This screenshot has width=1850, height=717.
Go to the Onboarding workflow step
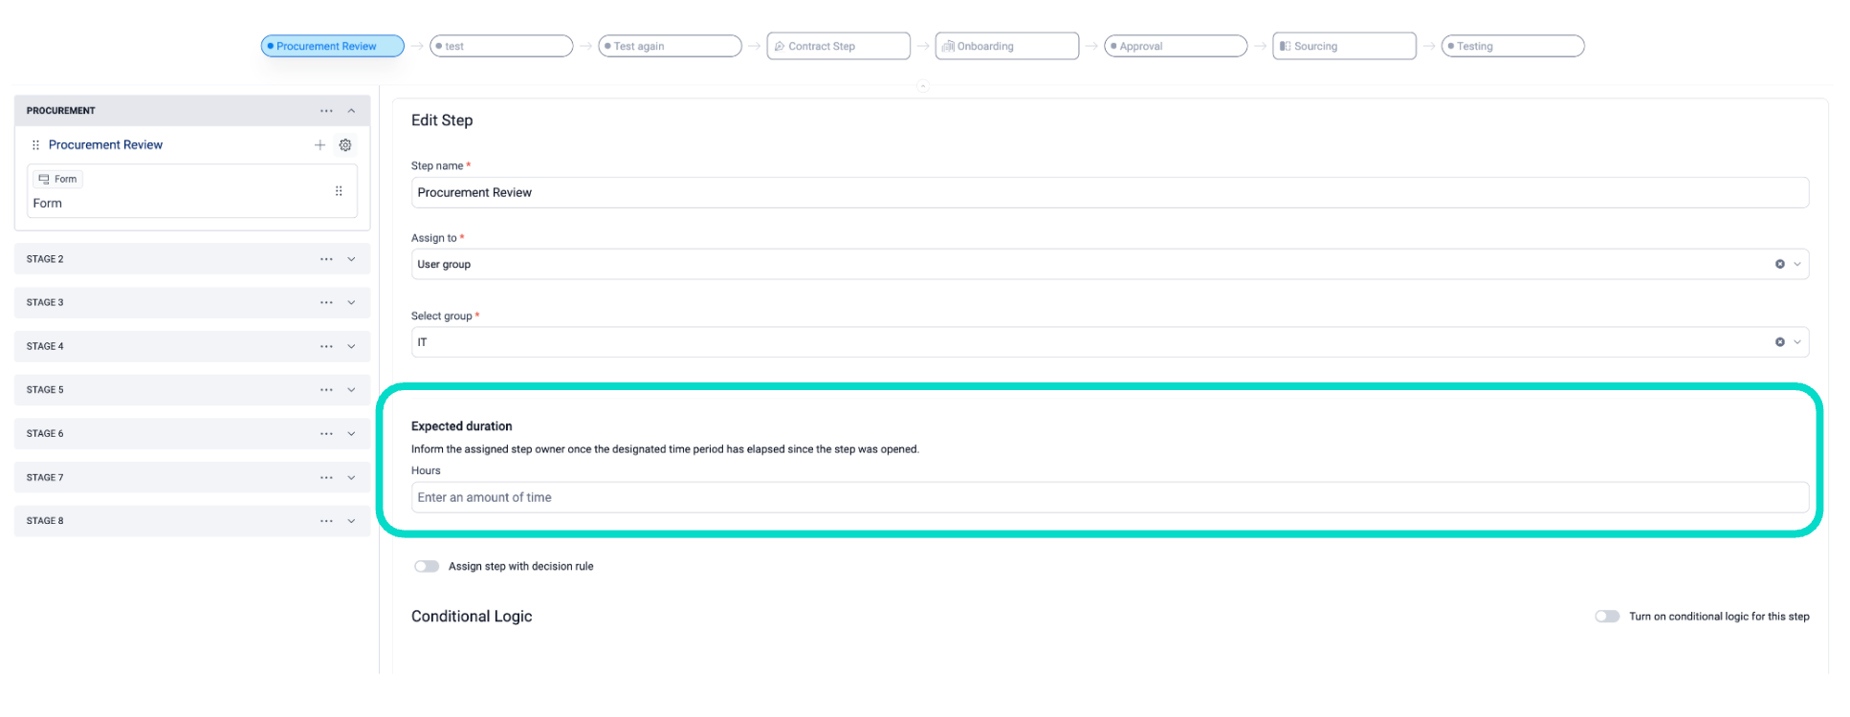1006,46
